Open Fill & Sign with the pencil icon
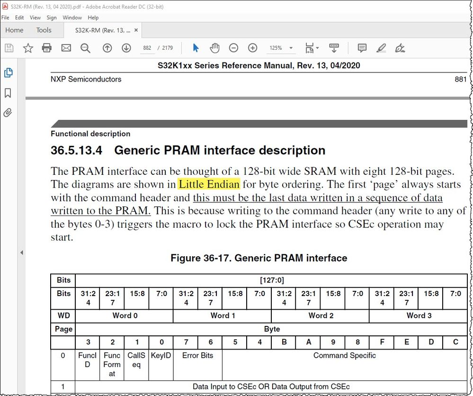This screenshot has height=396, width=473. click(x=400, y=48)
